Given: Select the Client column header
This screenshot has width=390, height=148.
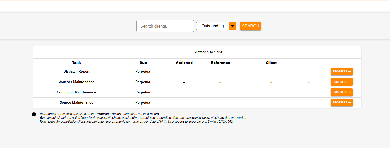Looking at the screenshot, I should [x=271, y=63].
